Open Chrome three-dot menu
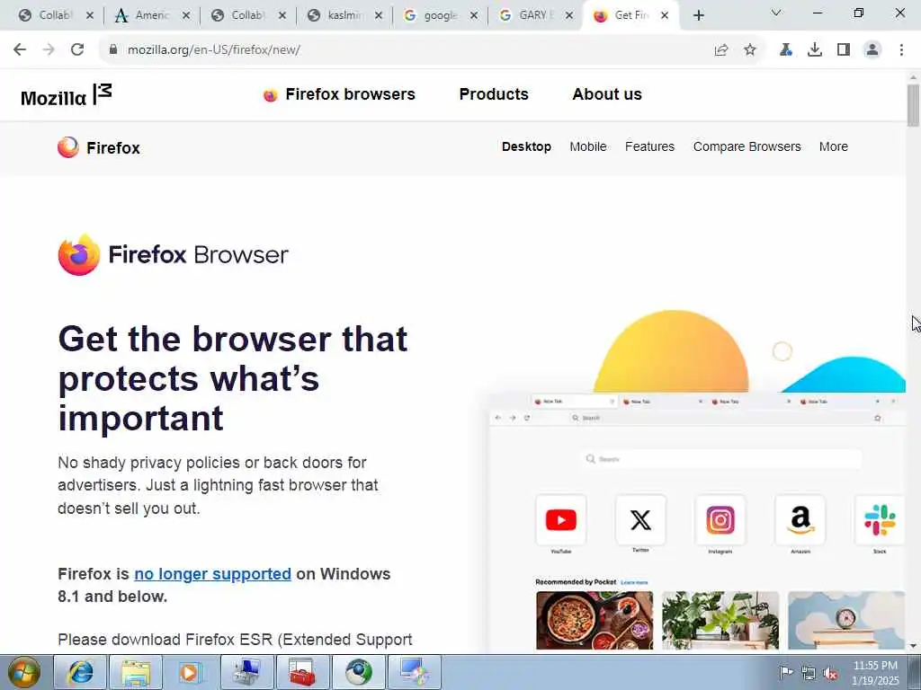This screenshot has height=690, width=921. (x=901, y=50)
